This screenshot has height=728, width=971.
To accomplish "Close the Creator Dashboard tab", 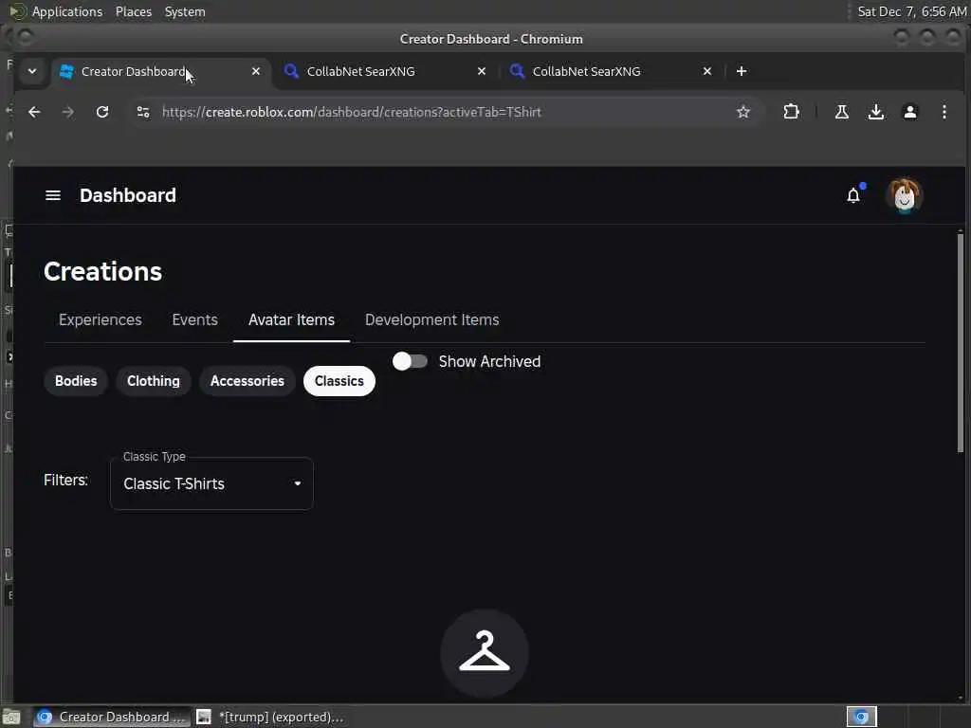I will tap(256, 71).
